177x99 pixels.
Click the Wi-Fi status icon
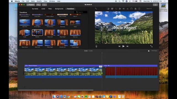point(123,1)
